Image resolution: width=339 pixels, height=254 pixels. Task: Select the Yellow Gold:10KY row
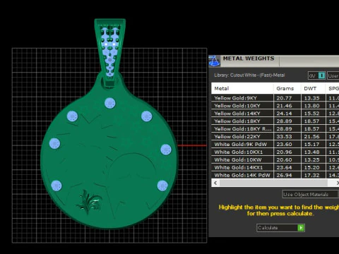[x=275, y=106]
